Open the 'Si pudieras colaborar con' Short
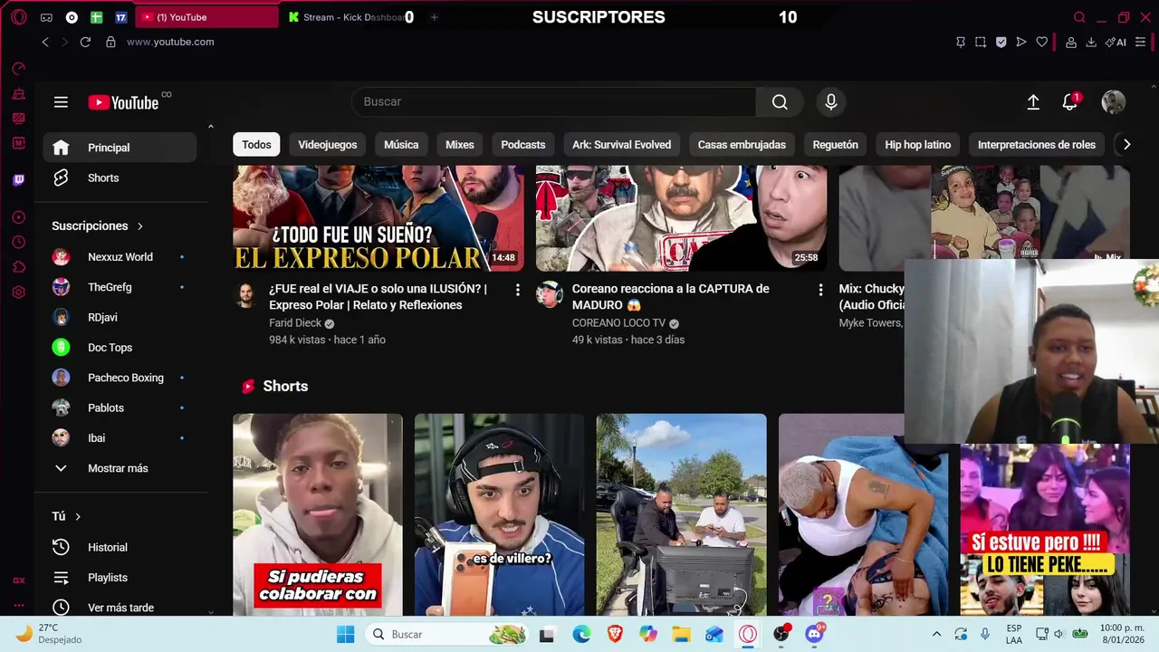Viewport: 1159px width, 652px height. point(318,514)
